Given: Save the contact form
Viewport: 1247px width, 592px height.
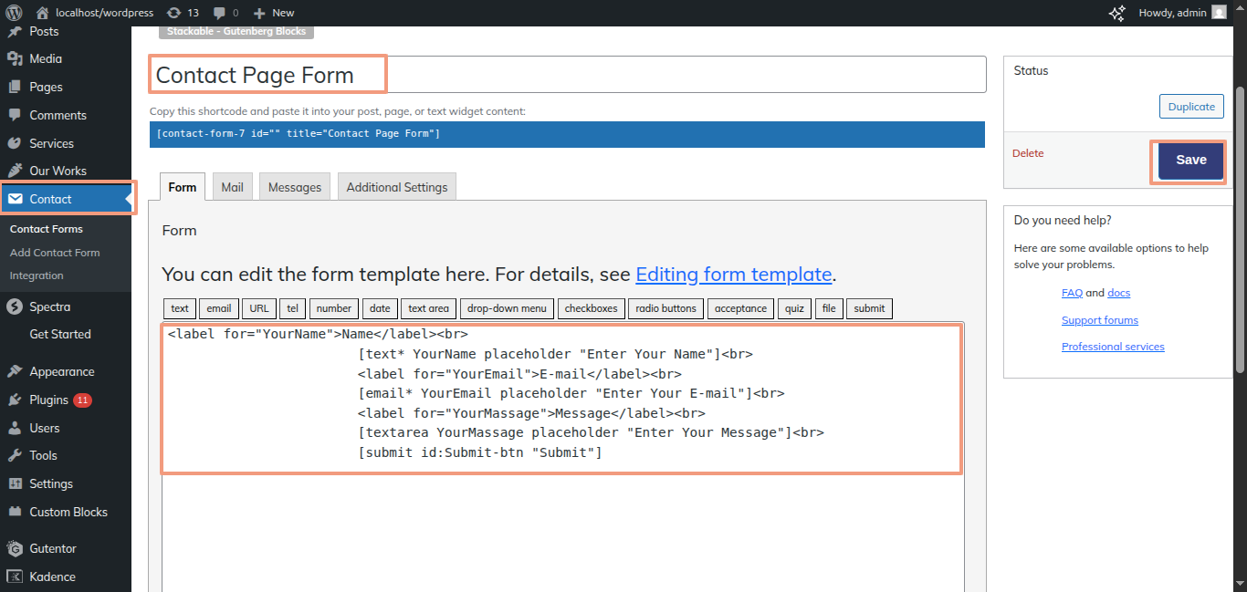Looking at the screenshot, I should (x=1190, y=160).
